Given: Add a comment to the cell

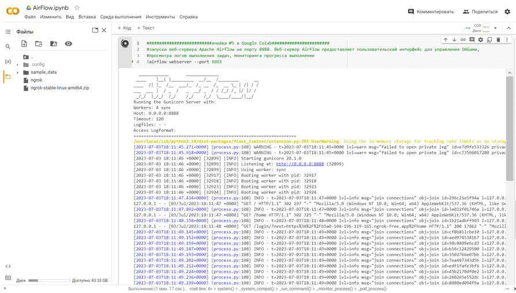Looking at the screenshot, I should click(472, 39).
